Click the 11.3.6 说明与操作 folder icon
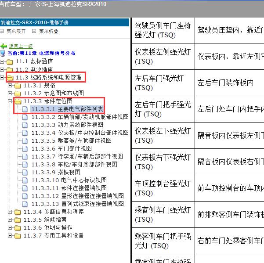 [x=18, y=228]
